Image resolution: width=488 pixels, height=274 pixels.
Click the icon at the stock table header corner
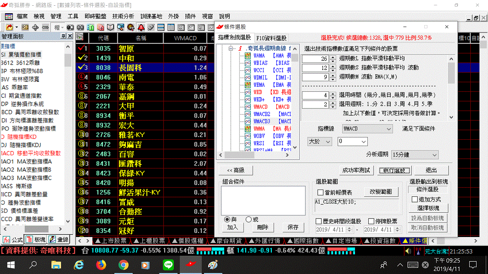[x=80, y=37]
